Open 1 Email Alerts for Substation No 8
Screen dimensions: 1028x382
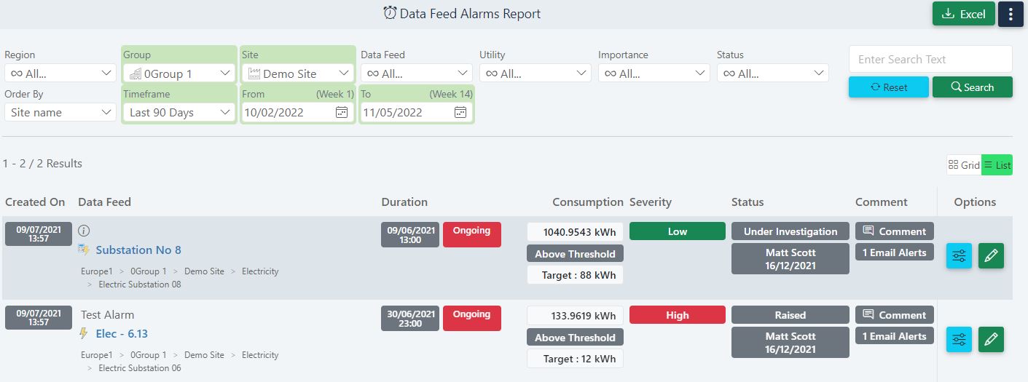coord(895,252)
